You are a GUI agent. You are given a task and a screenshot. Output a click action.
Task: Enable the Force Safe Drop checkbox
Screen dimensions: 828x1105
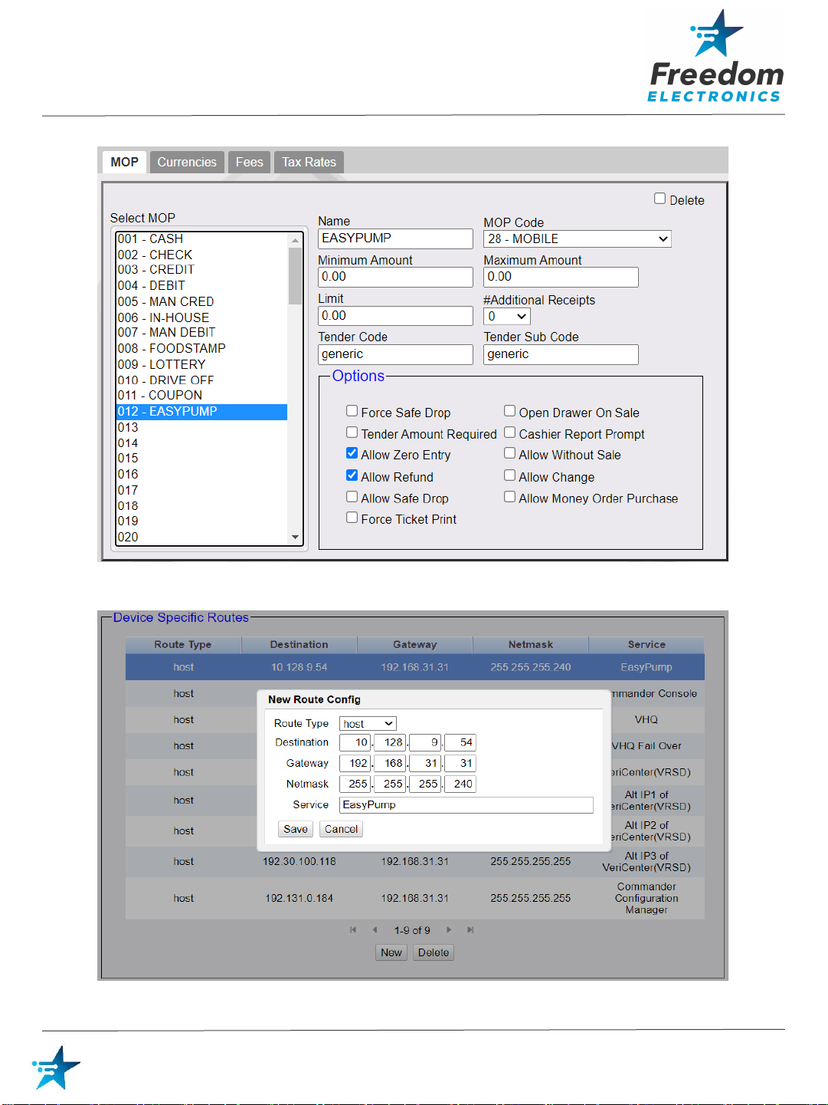(x=352, y=411)
